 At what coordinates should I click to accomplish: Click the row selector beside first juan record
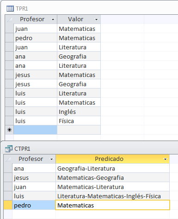9,29
